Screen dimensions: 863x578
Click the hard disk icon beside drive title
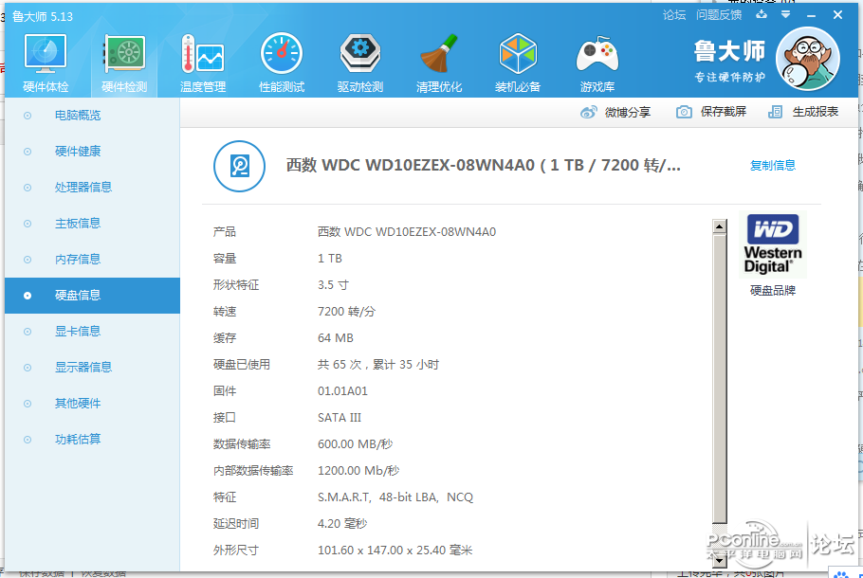point(239,166)
